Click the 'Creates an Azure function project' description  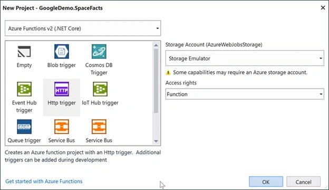(83, 156)
